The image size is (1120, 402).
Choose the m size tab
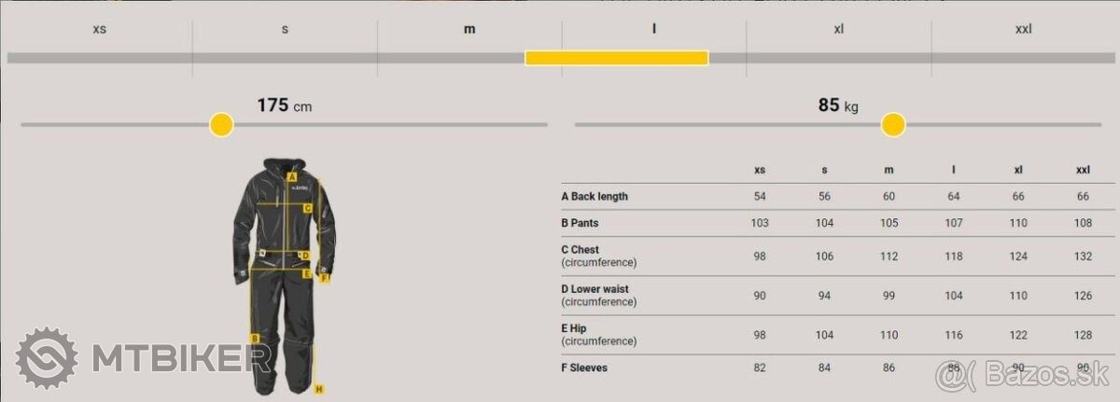point(469,29)
